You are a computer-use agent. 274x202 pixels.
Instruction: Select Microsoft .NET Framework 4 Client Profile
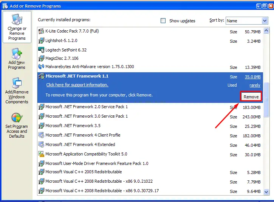150,135
